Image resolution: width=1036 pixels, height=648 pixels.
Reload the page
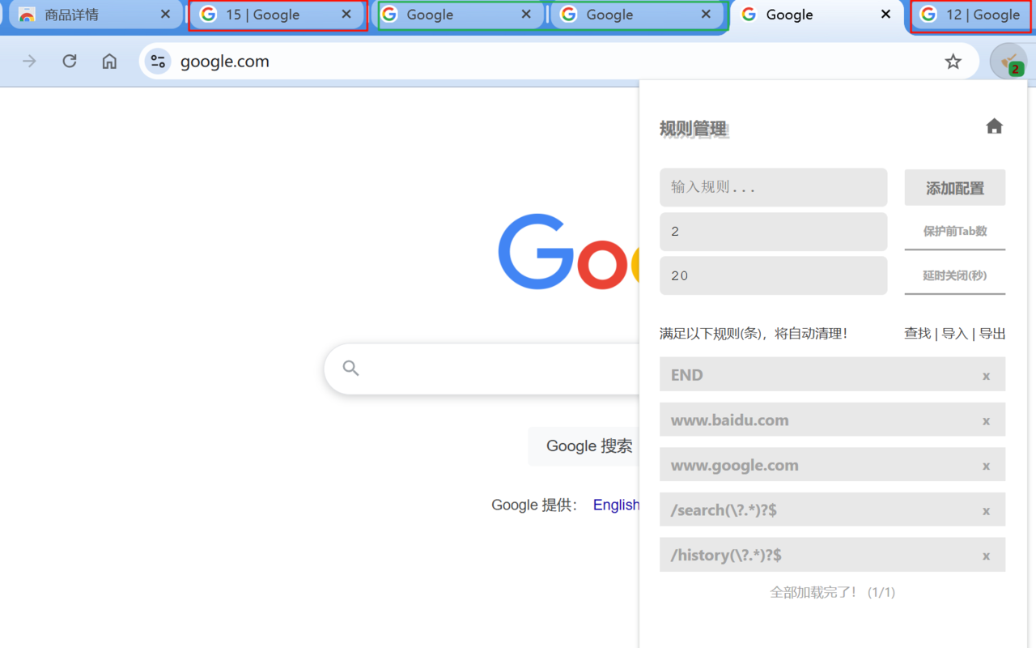point(70,62)
